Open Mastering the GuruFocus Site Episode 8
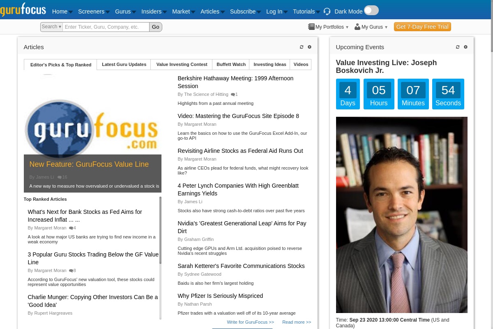 [x=238, y=116]
